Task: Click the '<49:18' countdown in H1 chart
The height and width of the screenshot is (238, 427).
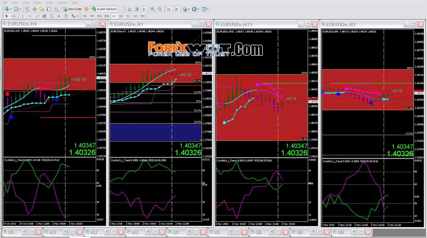Action: click(x=185, y=75)
